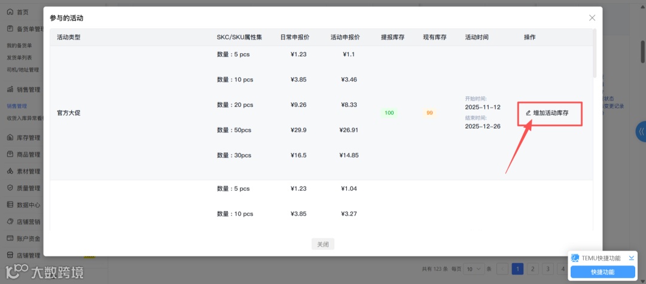Open 我的备货单 in sidebar
The height and width of the screenshot is (284, 646).
(x=19, y=45)
